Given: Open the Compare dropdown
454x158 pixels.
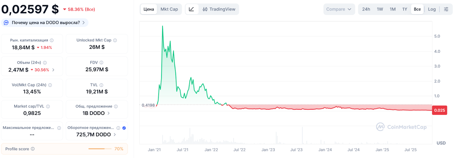Looking at the screenshot, I should click(339, 9).
